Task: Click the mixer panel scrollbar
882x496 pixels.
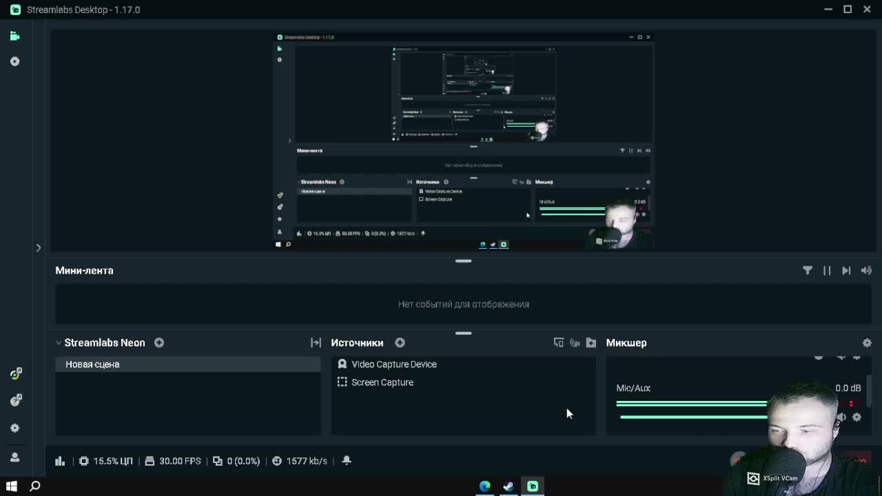Action: tap(869, 390)
